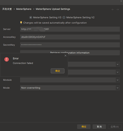Focus the Server URL input field
The width and height of the screenshot is (123, 131).
pyautogui.click(x=70, y=29)
